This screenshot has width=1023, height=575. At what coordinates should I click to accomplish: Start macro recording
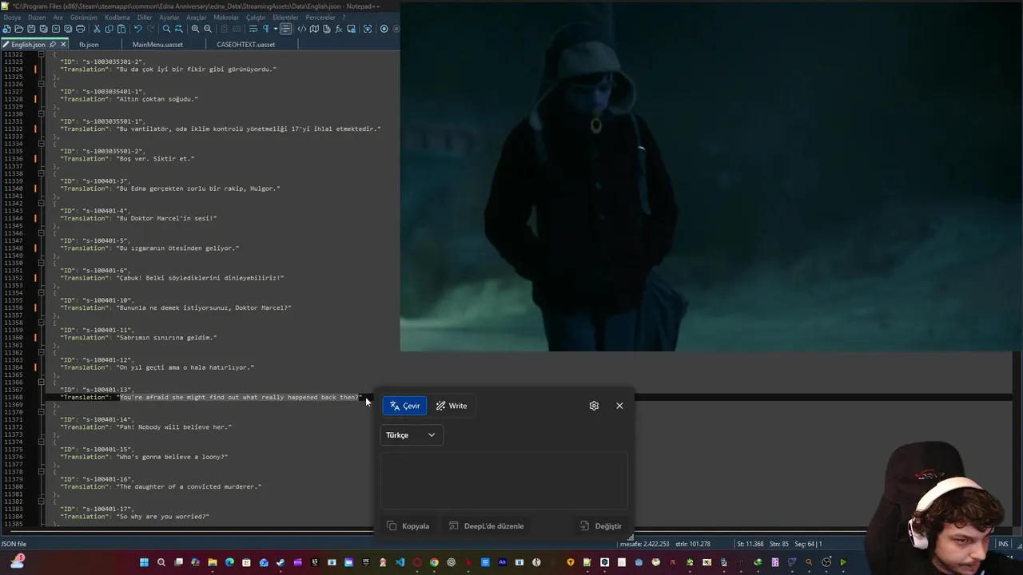click(384, 29)
